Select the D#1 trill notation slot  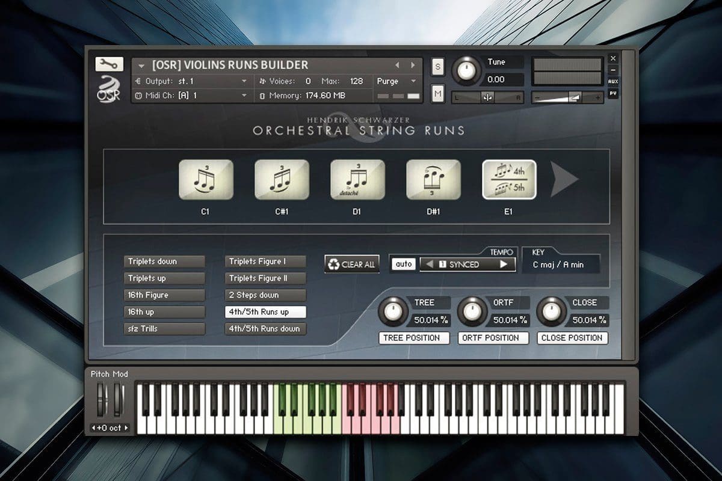click(433, 179)
